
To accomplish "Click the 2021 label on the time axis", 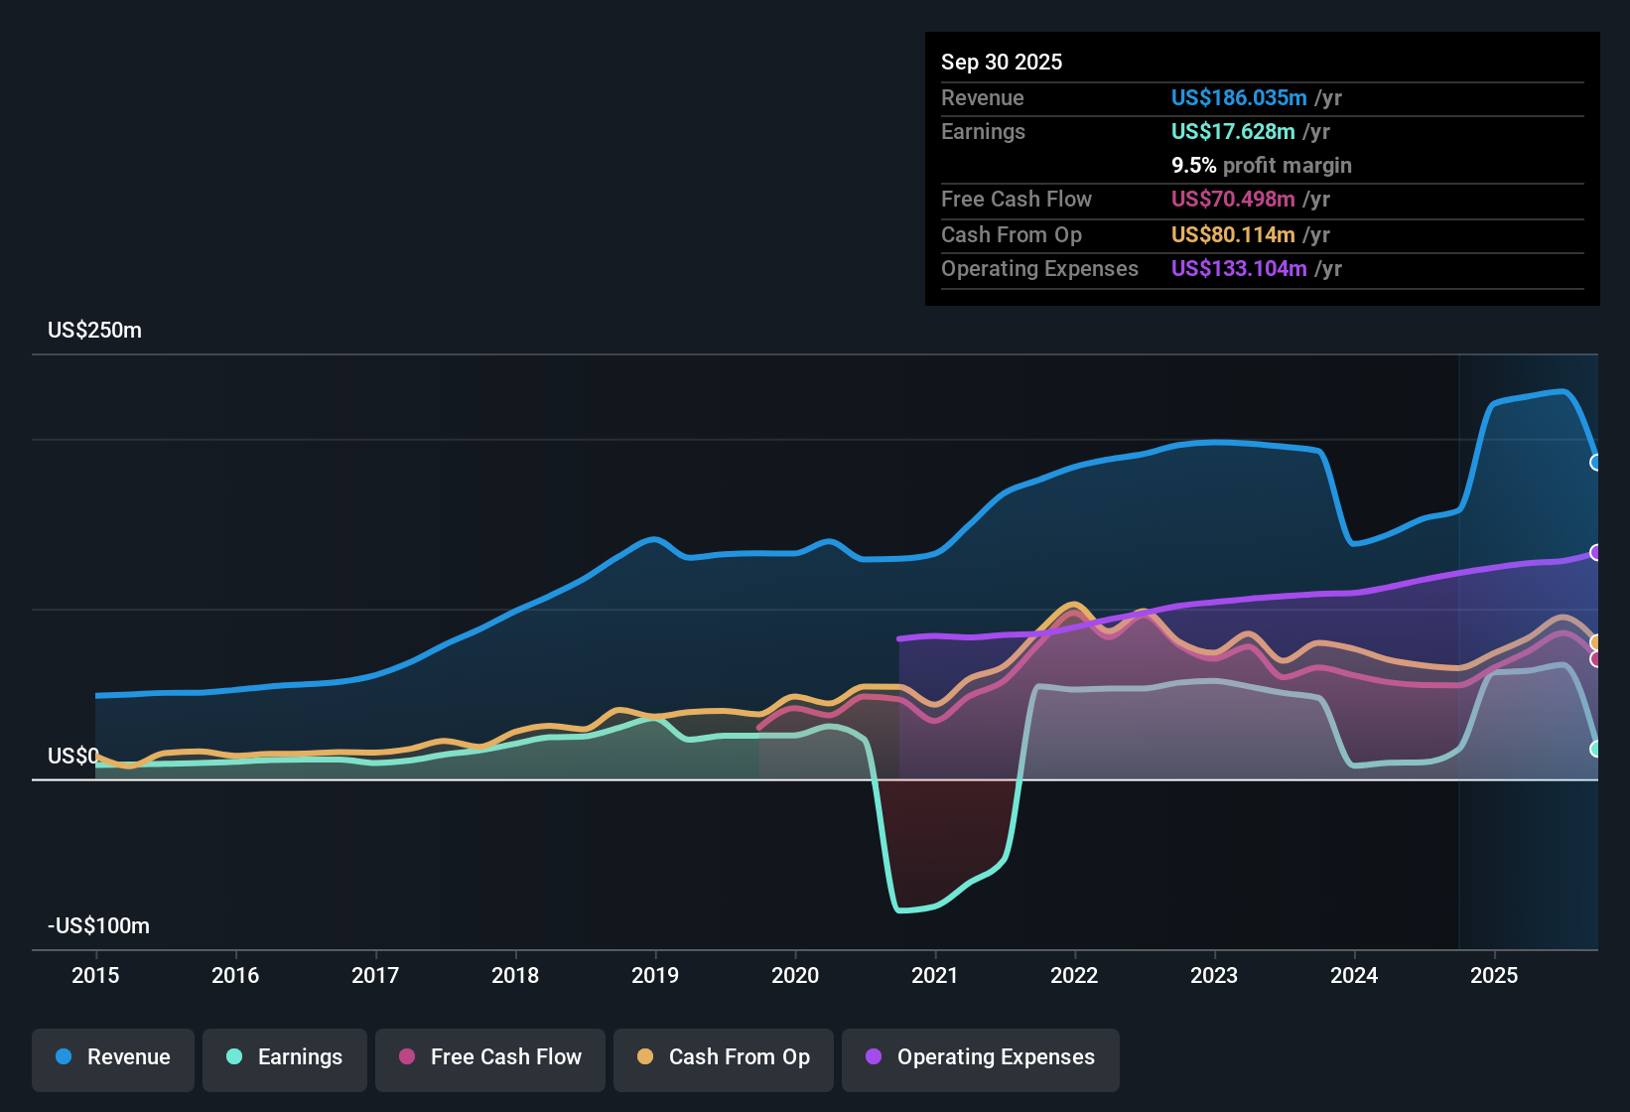I will (935, 976).
